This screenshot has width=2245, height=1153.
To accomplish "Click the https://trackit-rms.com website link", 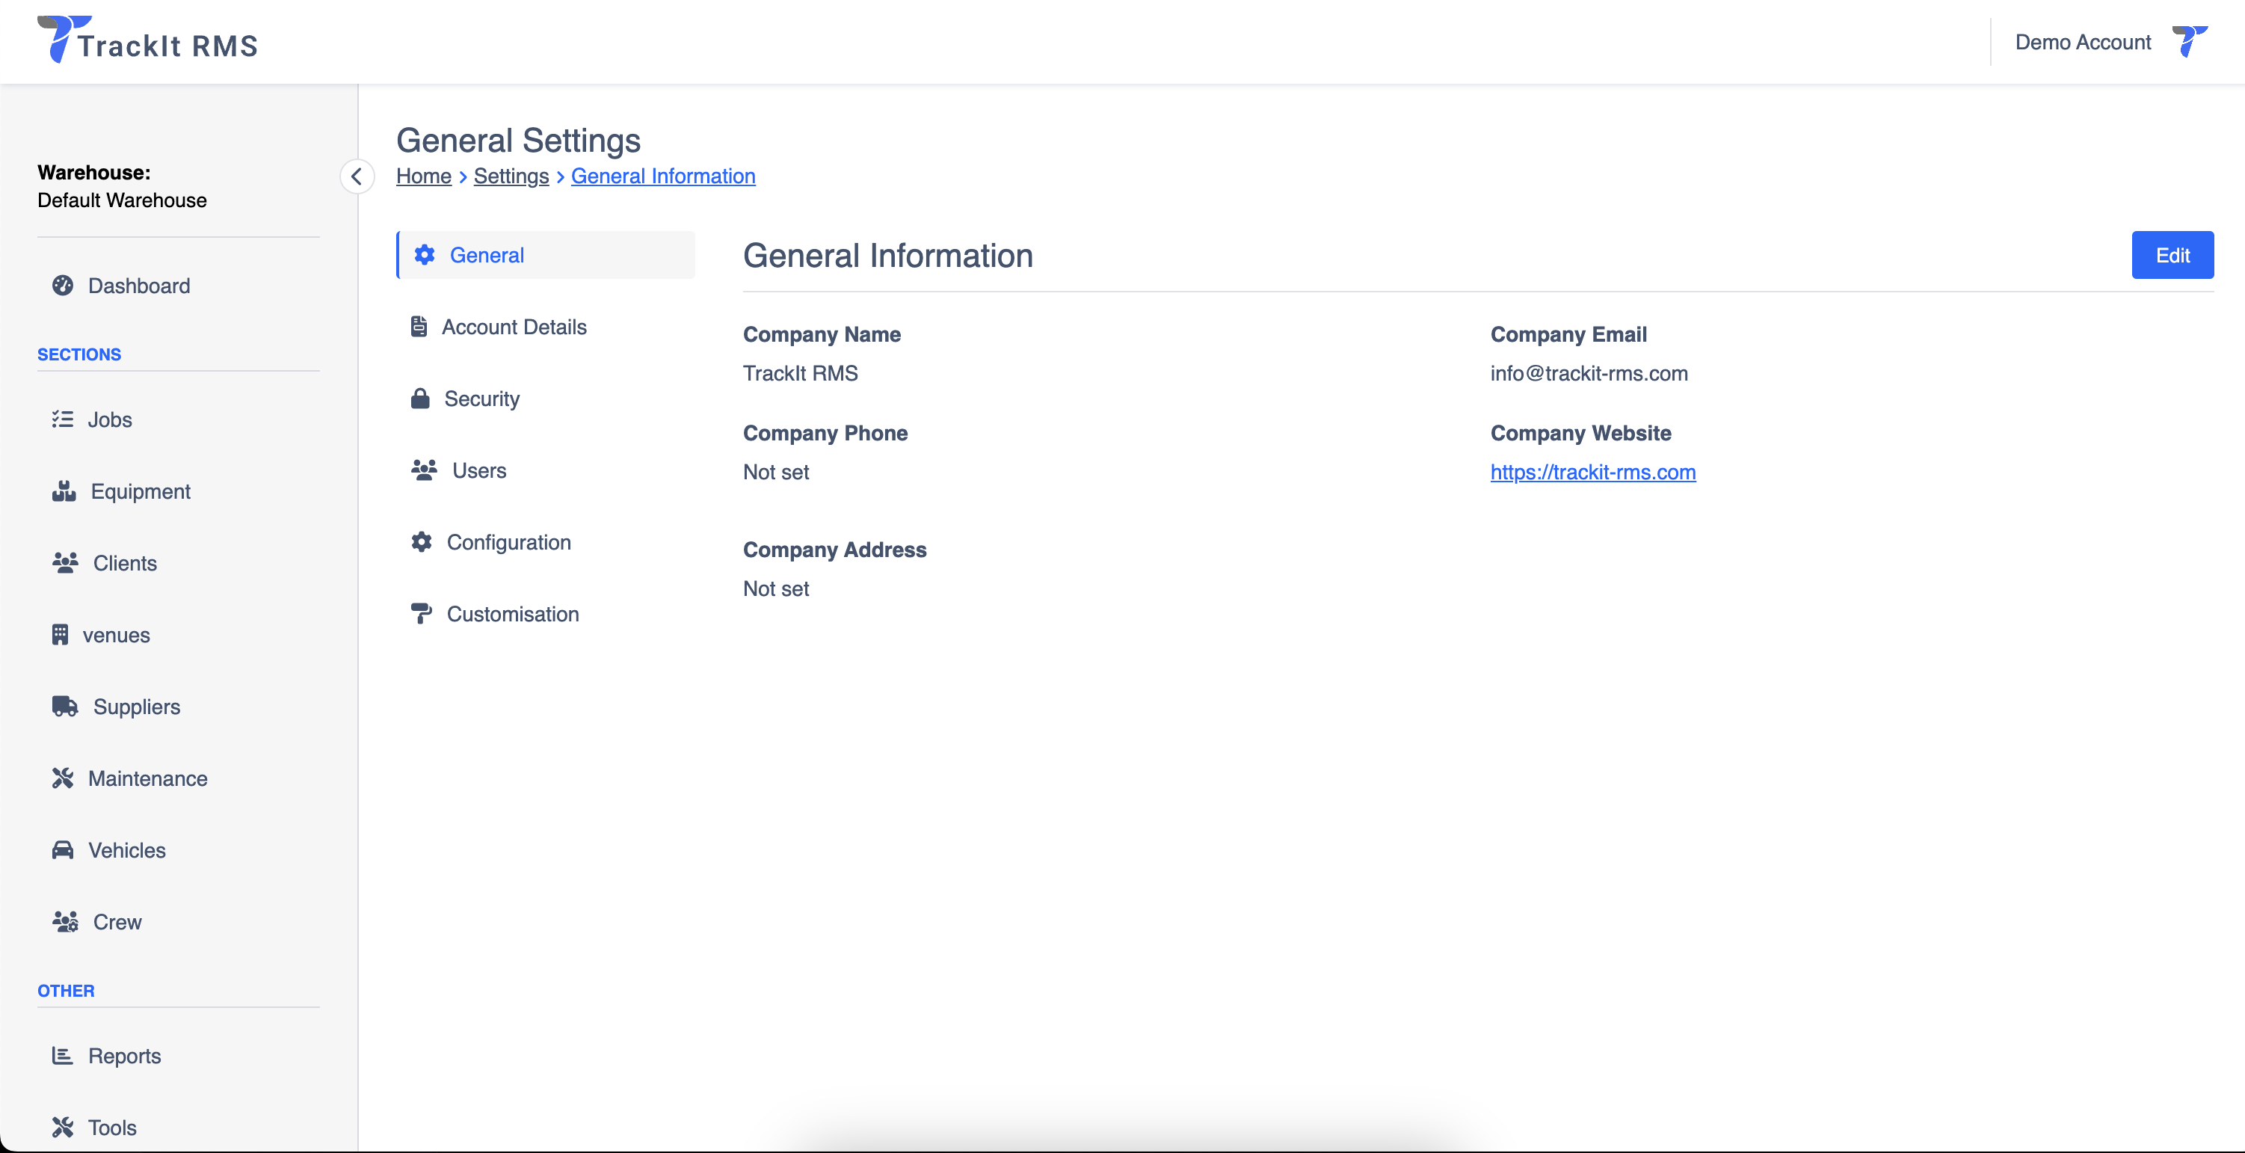I will tap(1594, 472).
